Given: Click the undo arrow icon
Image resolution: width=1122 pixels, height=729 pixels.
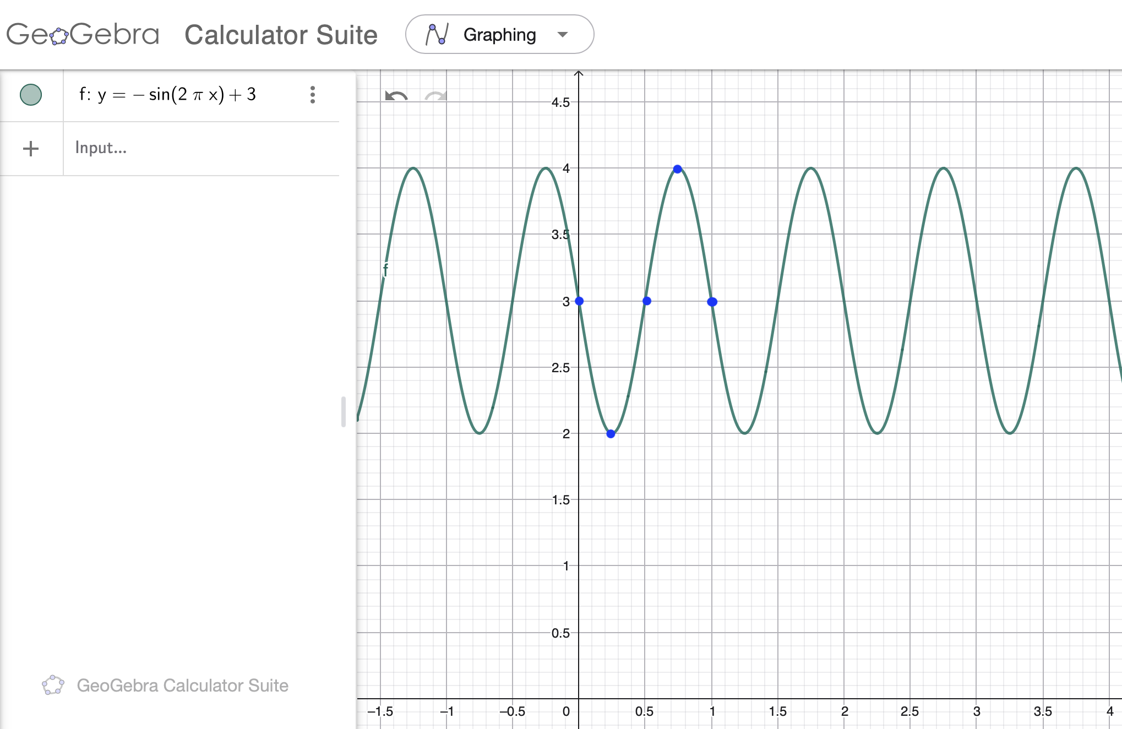Looking at the screenshot, I should [x=396, y=96].
